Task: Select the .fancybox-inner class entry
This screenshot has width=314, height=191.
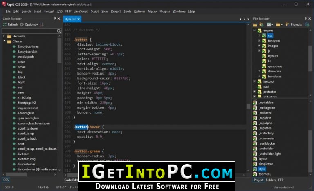Action: 28,46
